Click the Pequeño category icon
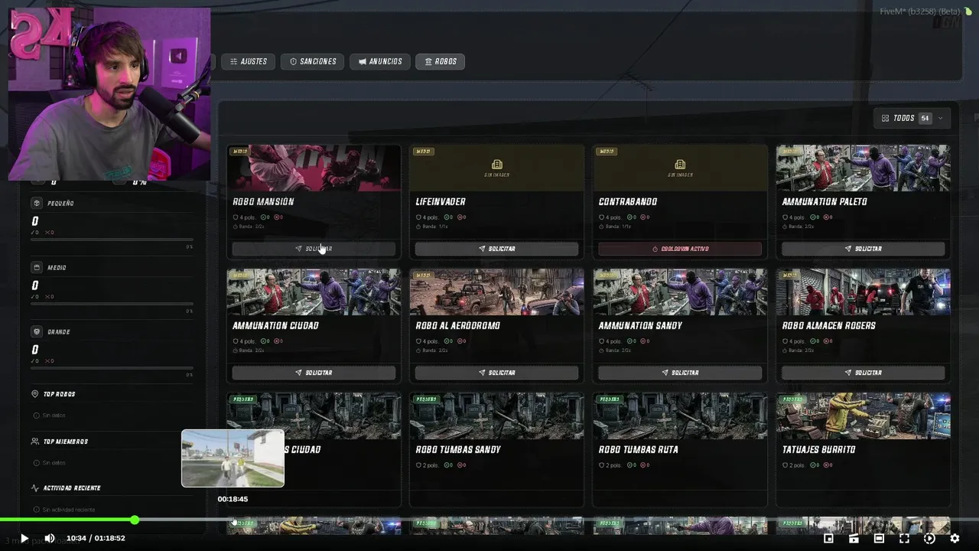Viewport: 979px width, 551px height. [x=36, y=203]
